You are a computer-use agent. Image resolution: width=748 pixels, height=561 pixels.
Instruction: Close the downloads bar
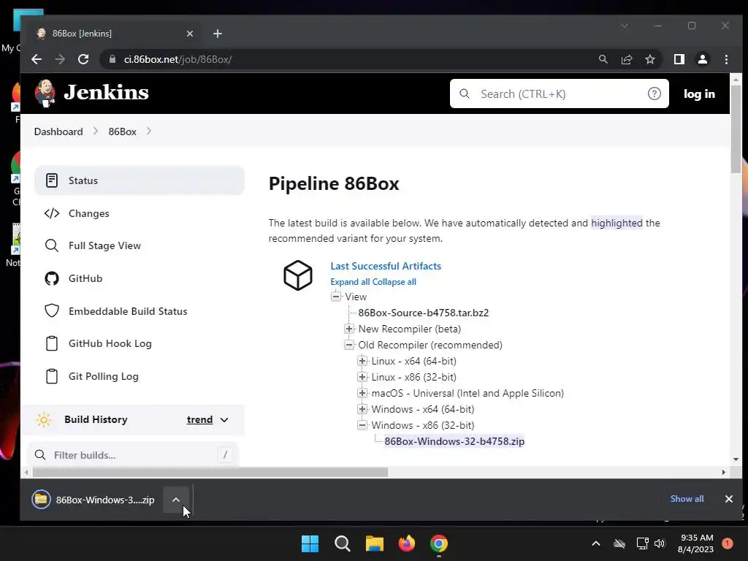point(728,498)
